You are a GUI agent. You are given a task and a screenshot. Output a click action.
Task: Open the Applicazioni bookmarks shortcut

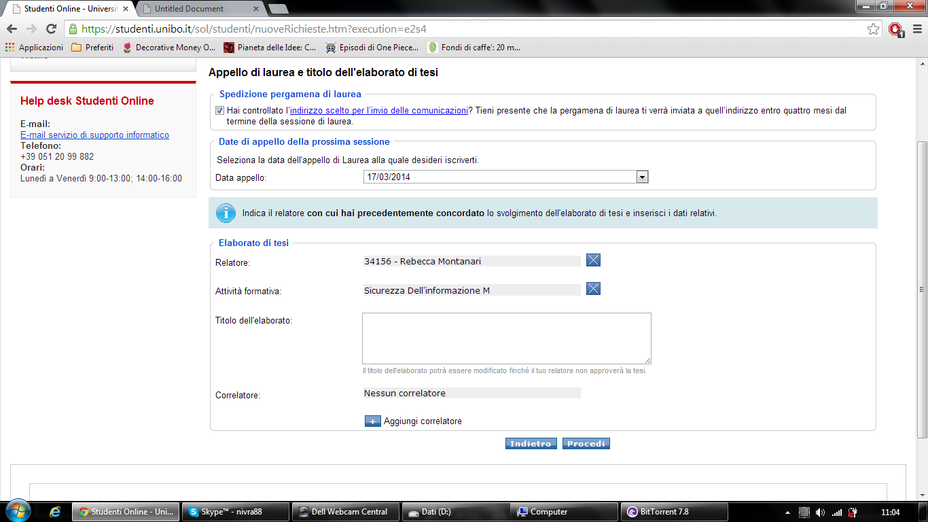tap(34, 48)
